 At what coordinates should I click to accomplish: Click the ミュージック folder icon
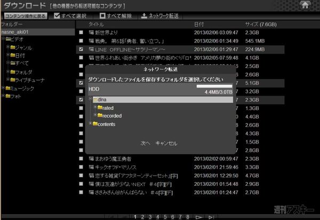pos(8,88)
